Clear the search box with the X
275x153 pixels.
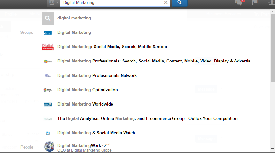click(x=166, y=3)
